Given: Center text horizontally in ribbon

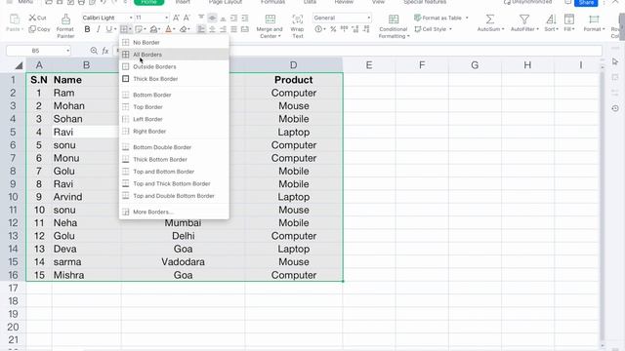Looking at the screenshot, I should coord(213,29).
